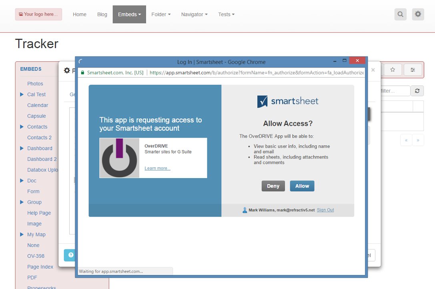Expand the Dashboard tree item
This screenshot has width=435, height=289.
click(22, 148)
